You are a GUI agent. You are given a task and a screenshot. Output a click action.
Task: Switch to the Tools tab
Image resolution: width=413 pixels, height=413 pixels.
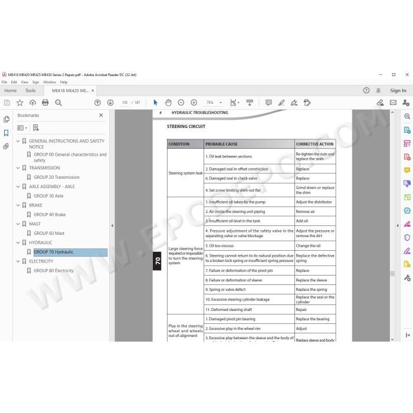click(x=31, y=91)
